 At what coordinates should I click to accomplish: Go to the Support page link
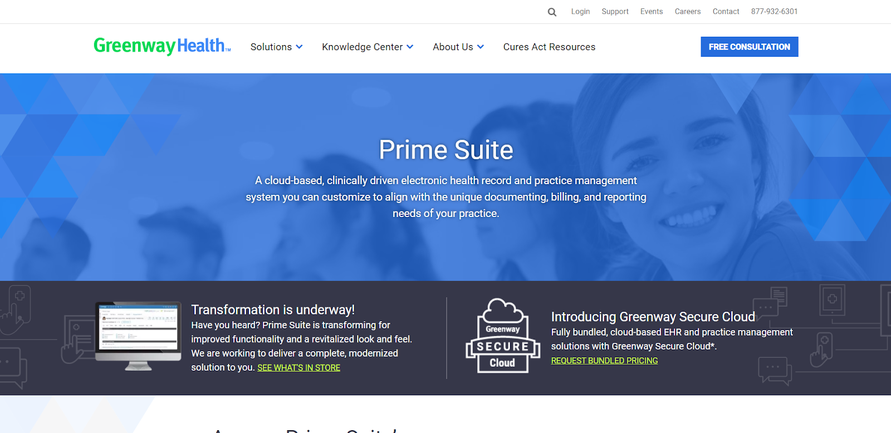point(615,11)
